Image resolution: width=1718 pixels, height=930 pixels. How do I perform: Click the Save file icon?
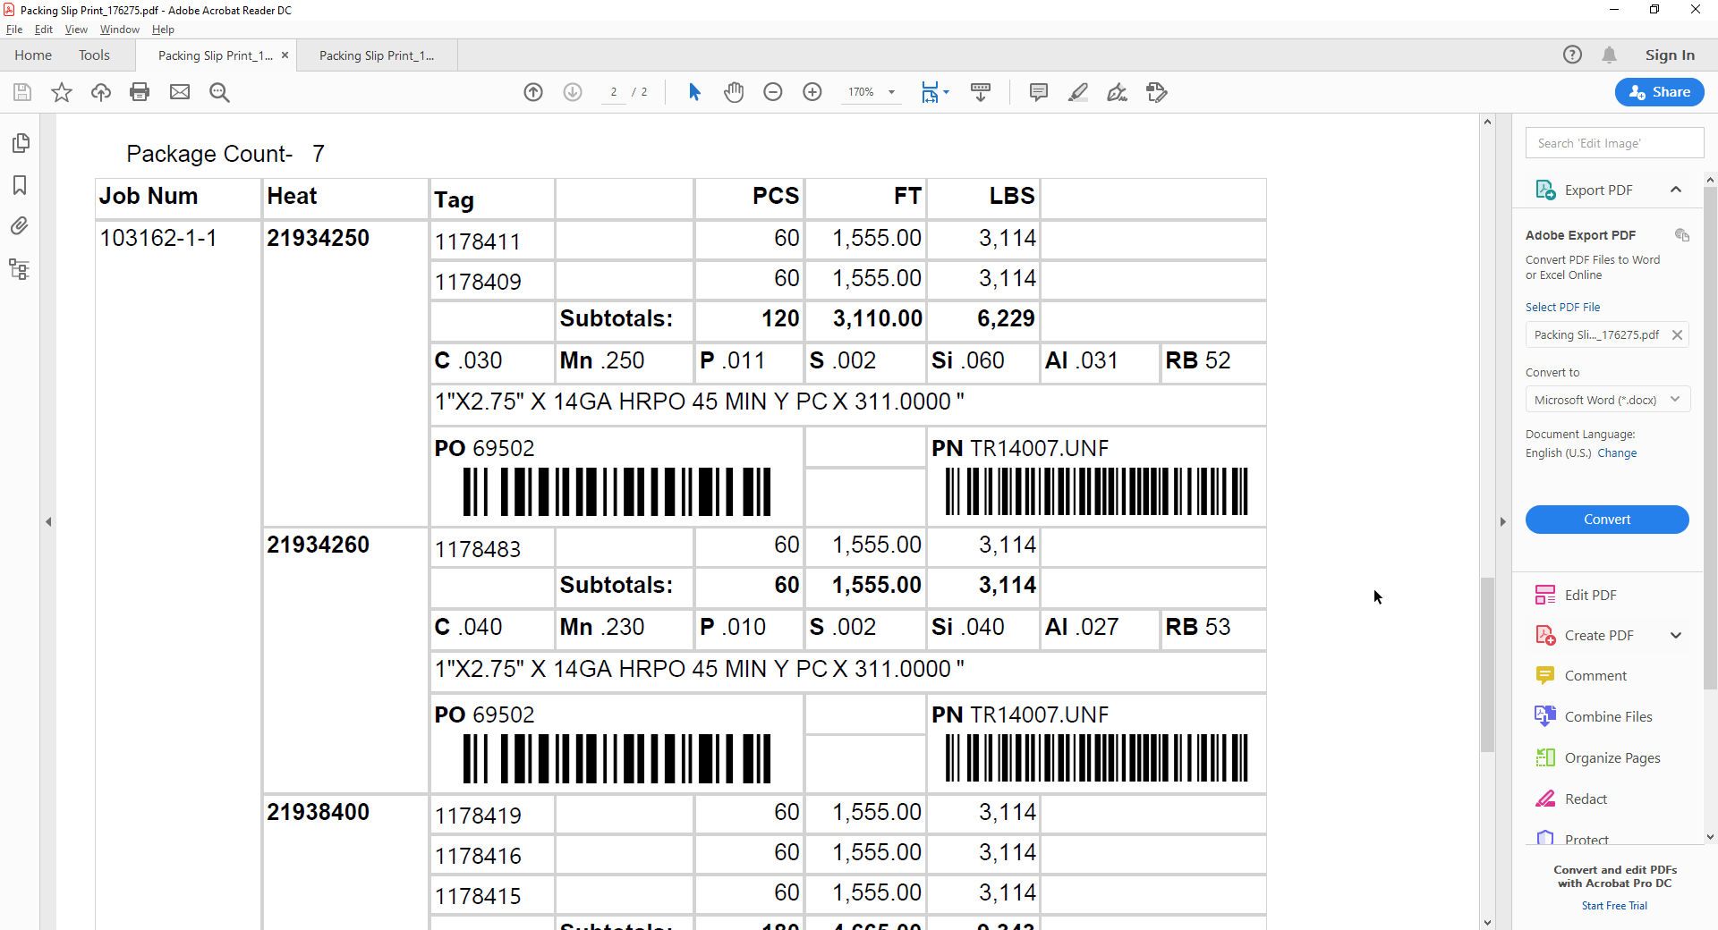click(x=22, y=92)
